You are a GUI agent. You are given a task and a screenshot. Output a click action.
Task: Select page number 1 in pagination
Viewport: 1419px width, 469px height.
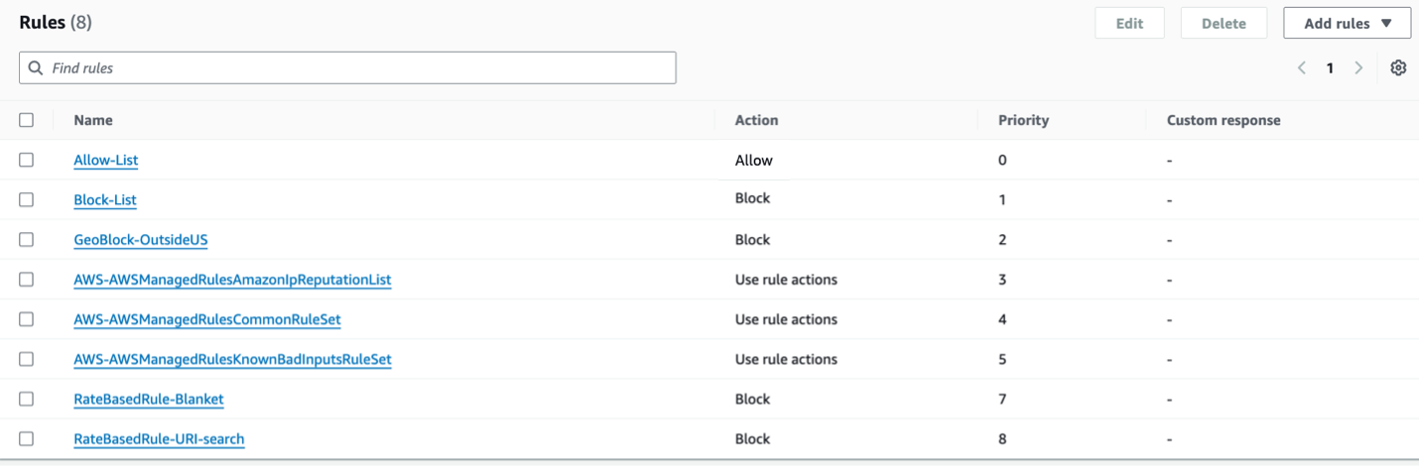click(x=1330, y=68)
